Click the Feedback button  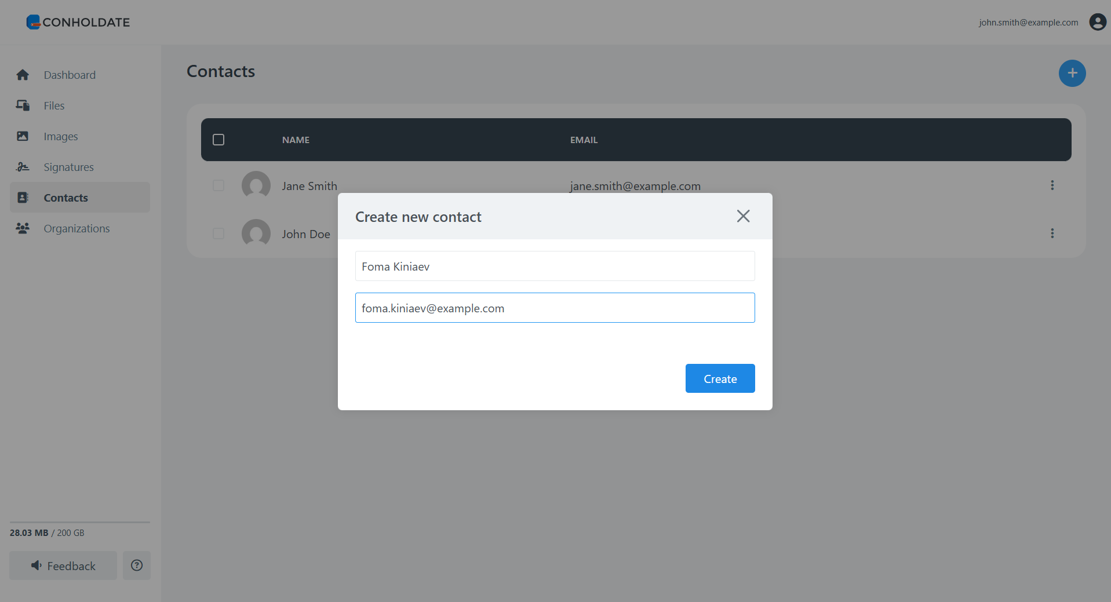coord(63,565)
